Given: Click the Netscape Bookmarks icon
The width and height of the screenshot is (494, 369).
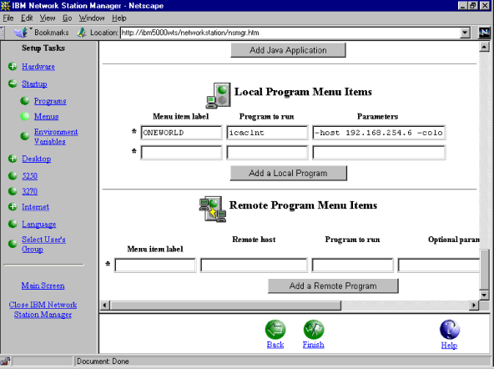Looking at the screenshot, I should point(21,33).
